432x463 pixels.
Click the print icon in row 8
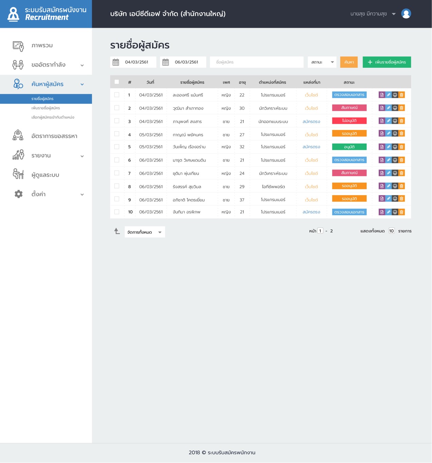395,186
